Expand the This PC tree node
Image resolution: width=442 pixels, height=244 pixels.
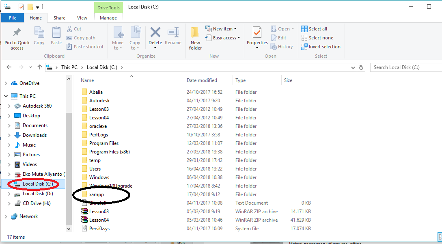[x=5, y=96]
